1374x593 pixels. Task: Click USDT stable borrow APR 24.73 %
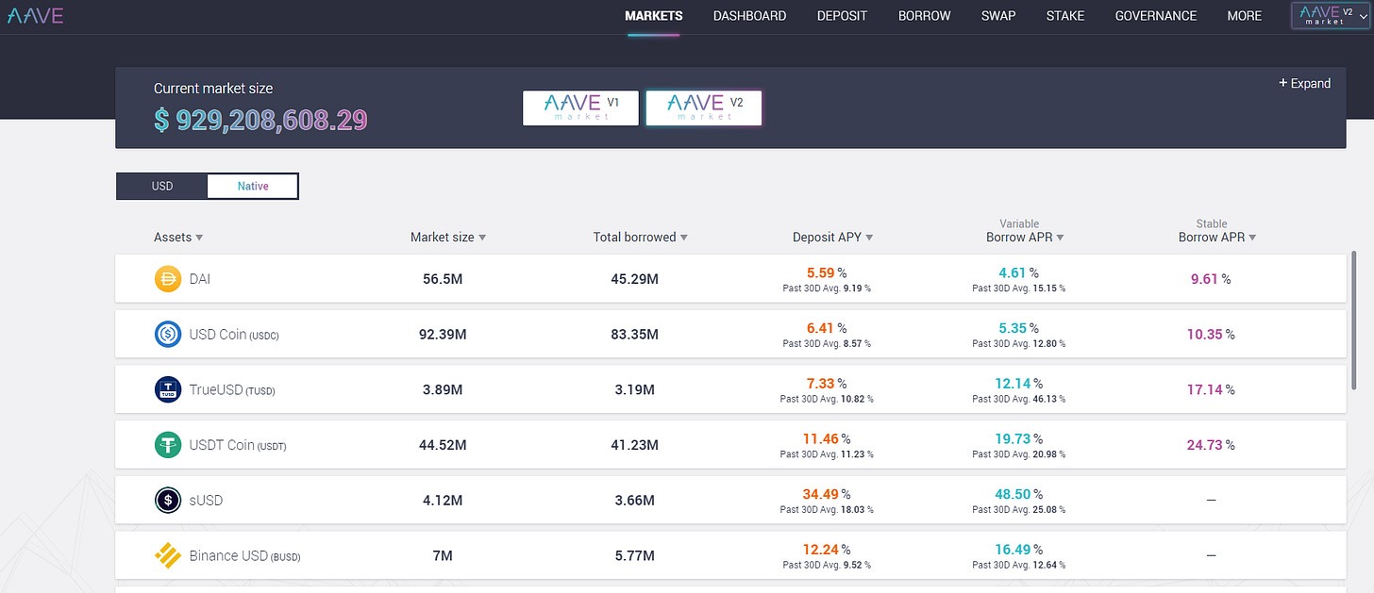(1211, 445)
